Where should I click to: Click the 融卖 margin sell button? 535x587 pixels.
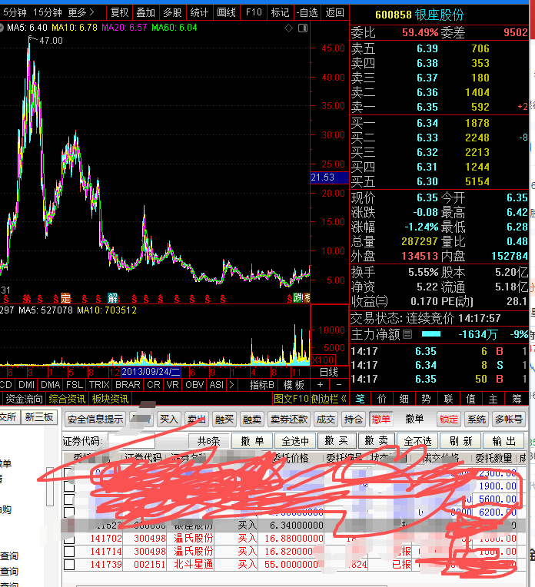click(252, 420)
